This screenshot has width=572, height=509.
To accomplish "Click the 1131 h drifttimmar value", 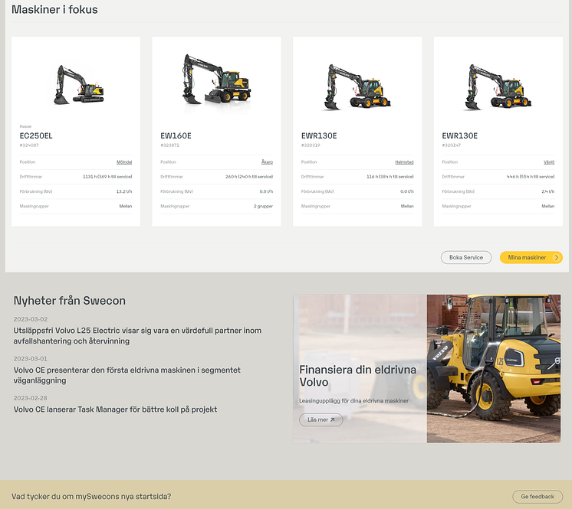I will click(107, 177).
